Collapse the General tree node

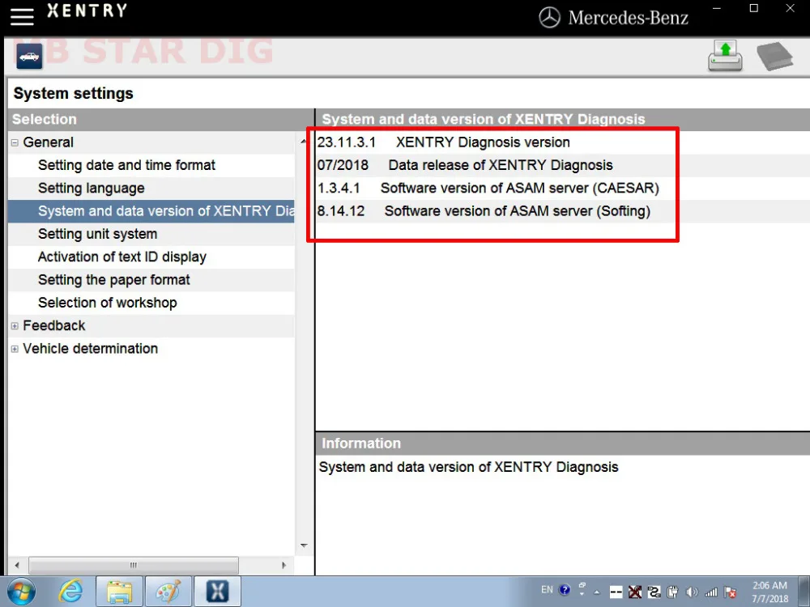point(15,142)
